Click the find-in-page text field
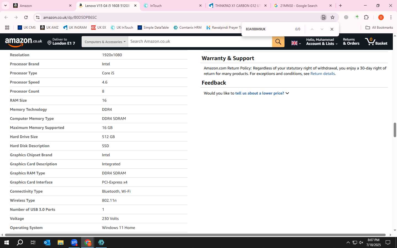This screenshot has width=397, height=248. (267, 29)
